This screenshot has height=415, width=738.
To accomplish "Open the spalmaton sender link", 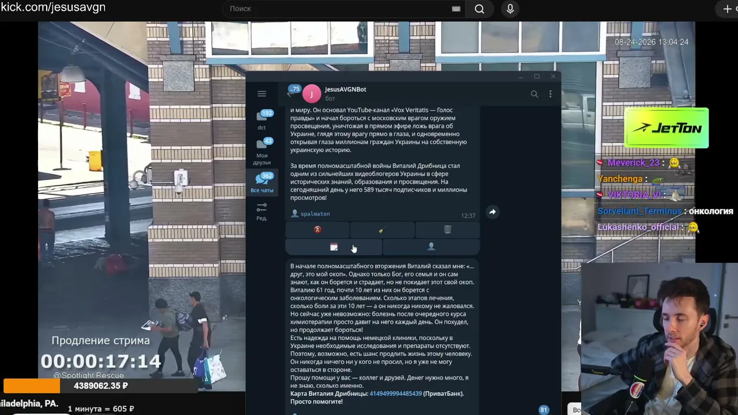I will click(x=315, y=214).
